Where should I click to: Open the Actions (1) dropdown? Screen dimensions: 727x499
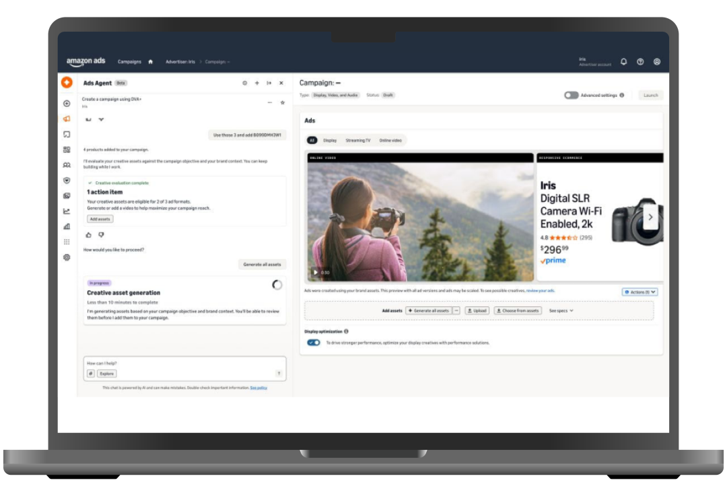click(x=640, y=292)
